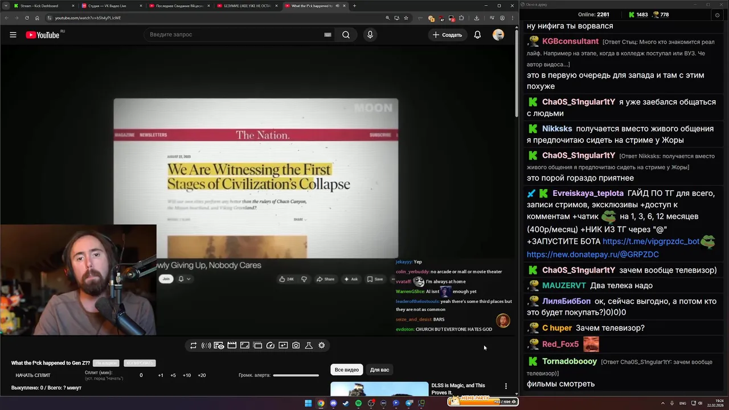Image resolution: width=729 pixels, height=410 pixels.
Task: Open the t.me/vipgrpzdc_bot link in chat
Action: pyautogui.click(x=651, y=241)
